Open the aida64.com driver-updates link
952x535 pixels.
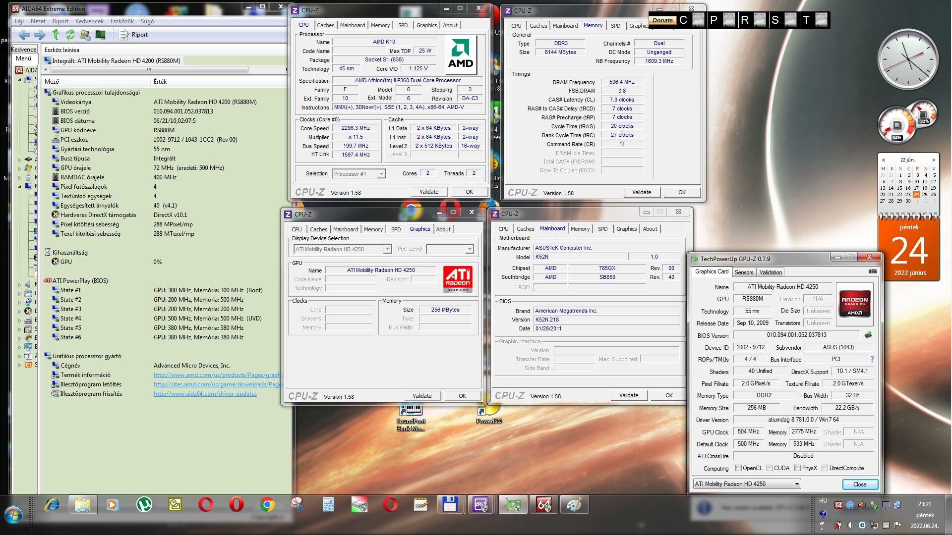pos(205,394)
